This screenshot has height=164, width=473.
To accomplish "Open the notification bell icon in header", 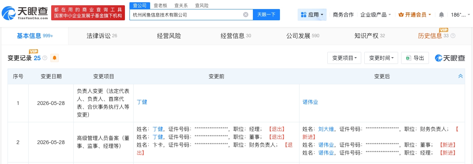I will click(x=441, y=15).
